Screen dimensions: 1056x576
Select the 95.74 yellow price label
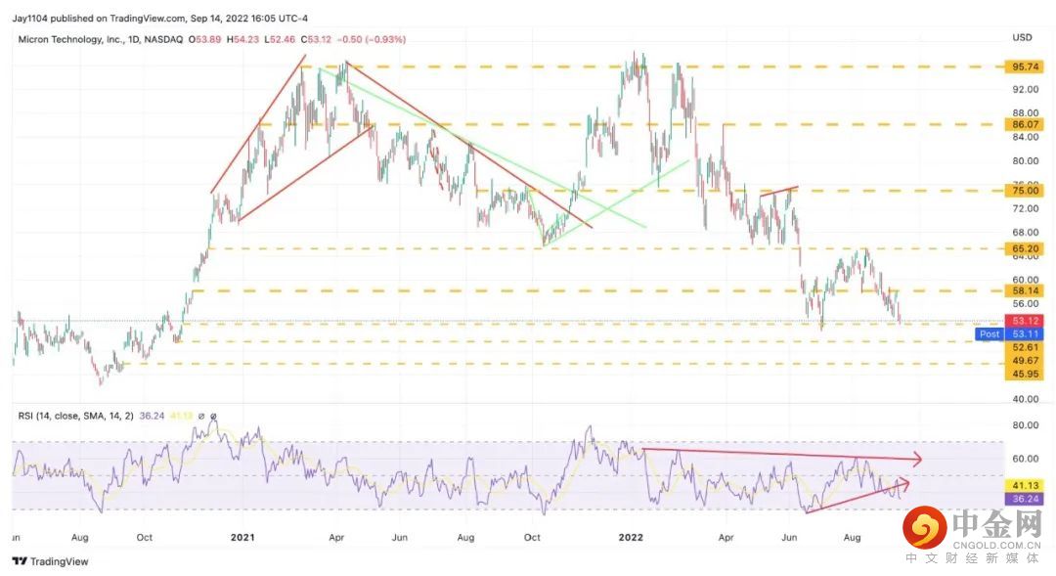[x=1025, y=66]
